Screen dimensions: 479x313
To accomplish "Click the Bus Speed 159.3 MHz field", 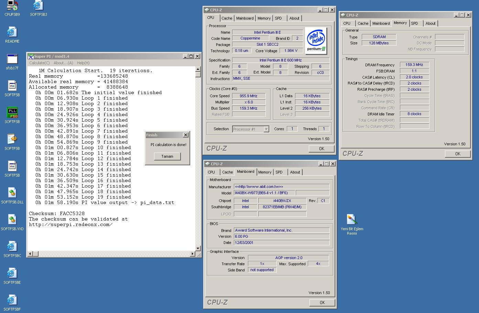I will pyautogui.click(x=249, y=108).
